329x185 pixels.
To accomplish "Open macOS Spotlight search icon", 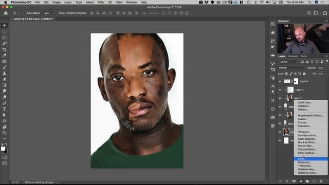I will pos(309,2).
